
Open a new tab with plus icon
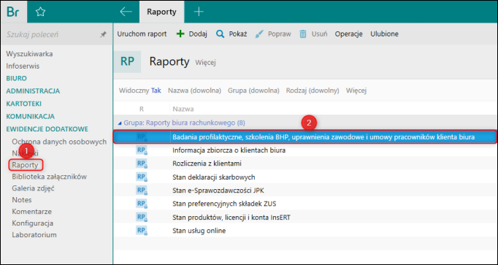click(x=199, y=12)
